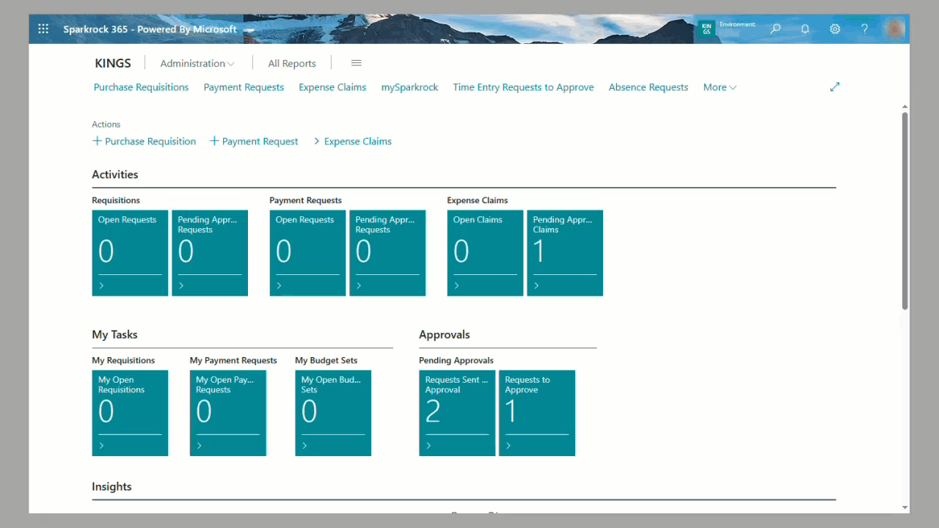Click arrow on Requisitions Pending Approval Requests tile
The height and width of the screenshot is (528, 939).
[181, 285]
